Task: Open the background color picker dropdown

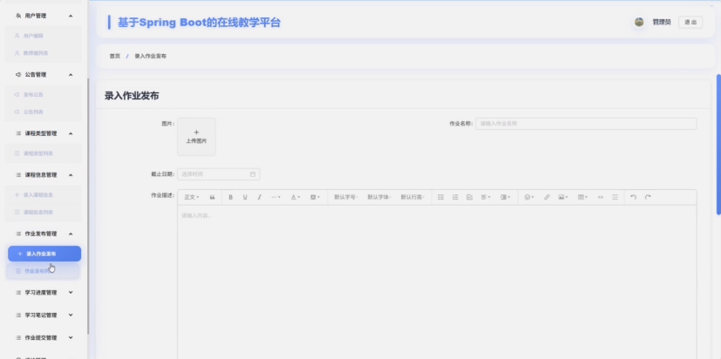Action: point(315,197)
